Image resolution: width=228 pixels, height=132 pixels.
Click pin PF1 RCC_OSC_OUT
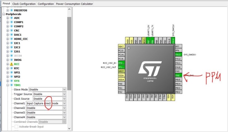122,67
